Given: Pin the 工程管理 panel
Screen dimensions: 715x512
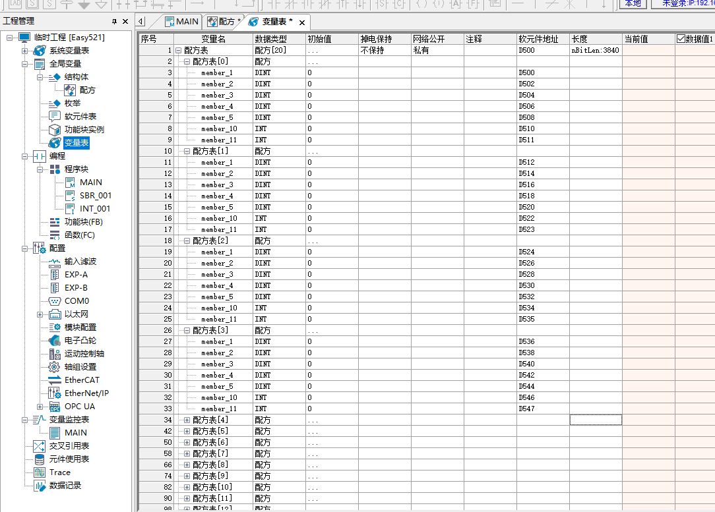Looking at the screenshot, I should click(x=115, y=22).
